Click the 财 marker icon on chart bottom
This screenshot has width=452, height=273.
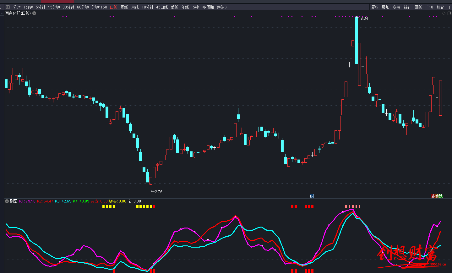[x=312, y=196]
